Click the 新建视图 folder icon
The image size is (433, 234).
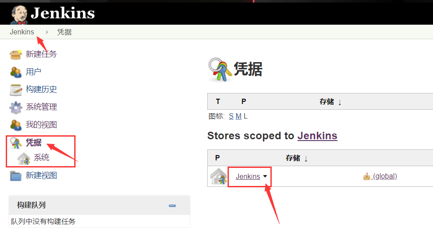[x=16, y=176]
